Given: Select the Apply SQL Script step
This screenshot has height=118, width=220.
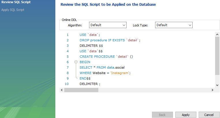Looking at the screenshot, I should 13,10.
